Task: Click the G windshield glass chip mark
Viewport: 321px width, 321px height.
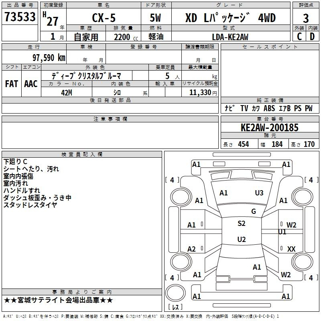Action: (253, 211)
